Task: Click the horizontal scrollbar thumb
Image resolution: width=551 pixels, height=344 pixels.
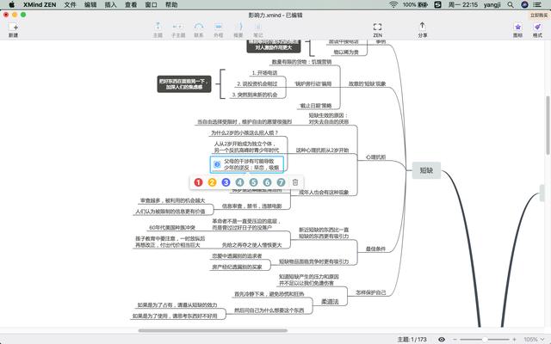Action: [213, 330]
